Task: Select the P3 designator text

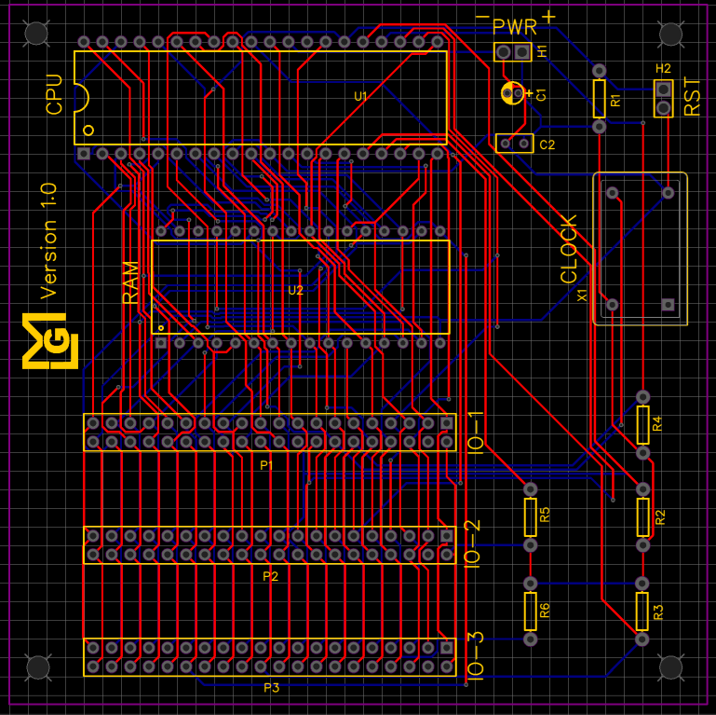Action: pos(271,688)
